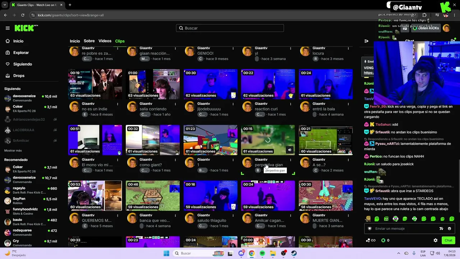This screenshot has height=259, width=460.
Task: Open Spotify from the taskbar
Action: (x=262, y=253)
